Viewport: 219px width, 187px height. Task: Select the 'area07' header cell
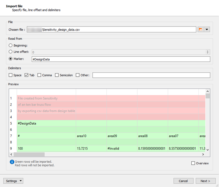183,136
